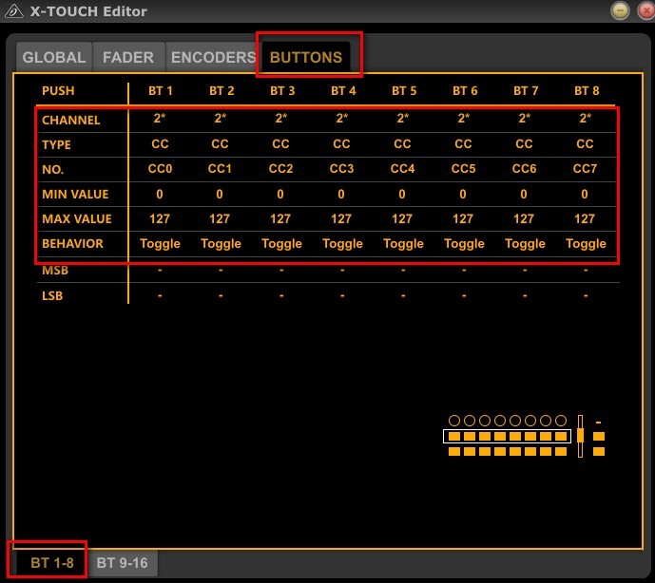Viewport: 655px width, 583px height.
Task: Open the FADER tab
Action: [x=128, y=57]
